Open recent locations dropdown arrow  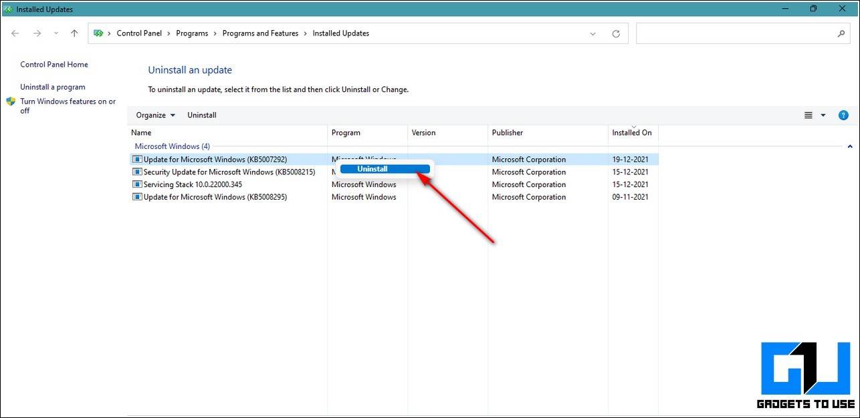click(56, 33)
